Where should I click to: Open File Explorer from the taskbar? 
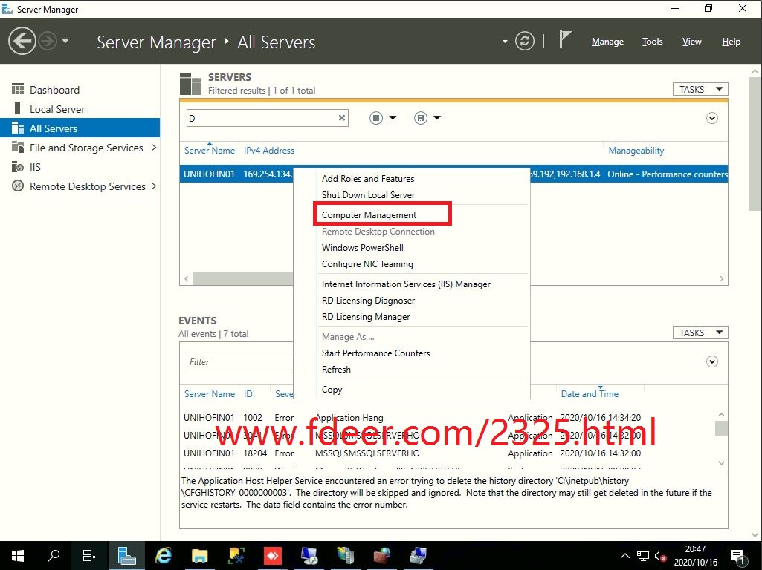[200, 555]
